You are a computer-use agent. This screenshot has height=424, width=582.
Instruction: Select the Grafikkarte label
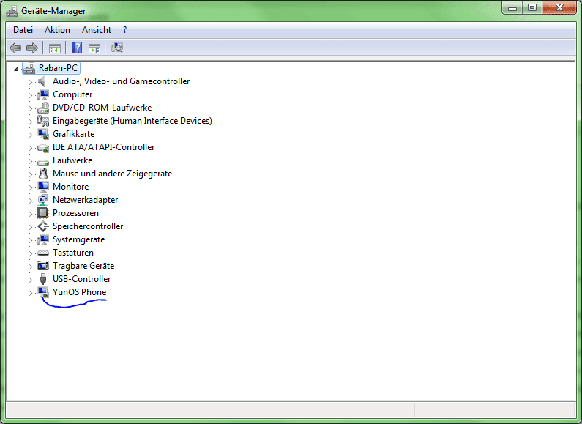point(73,134)
